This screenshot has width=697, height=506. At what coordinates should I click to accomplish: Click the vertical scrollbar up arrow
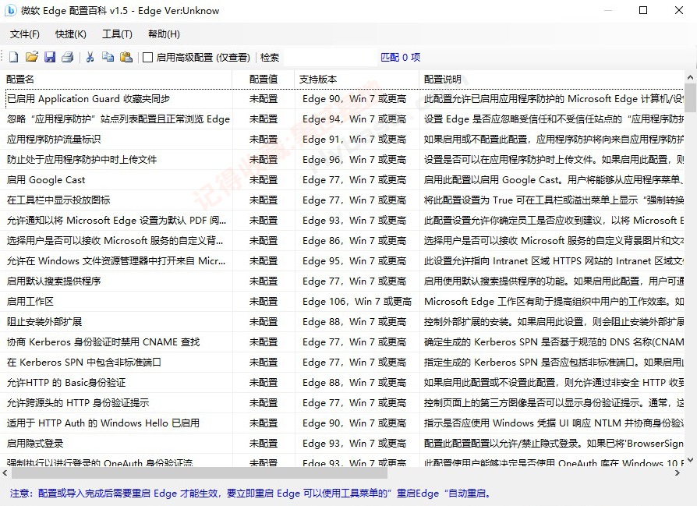click(690, 77)
